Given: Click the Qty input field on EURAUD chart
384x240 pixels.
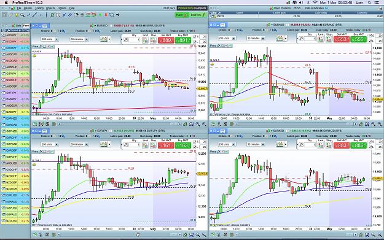Looking at the screenshot, I should click(310, 39).
